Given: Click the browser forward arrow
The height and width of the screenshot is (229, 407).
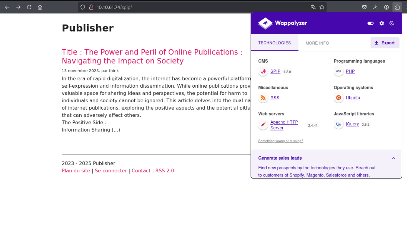Looking at the screenshot, I should [x=18, y=7].
